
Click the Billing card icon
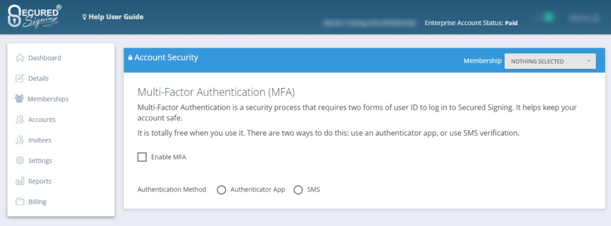[20, 202]
